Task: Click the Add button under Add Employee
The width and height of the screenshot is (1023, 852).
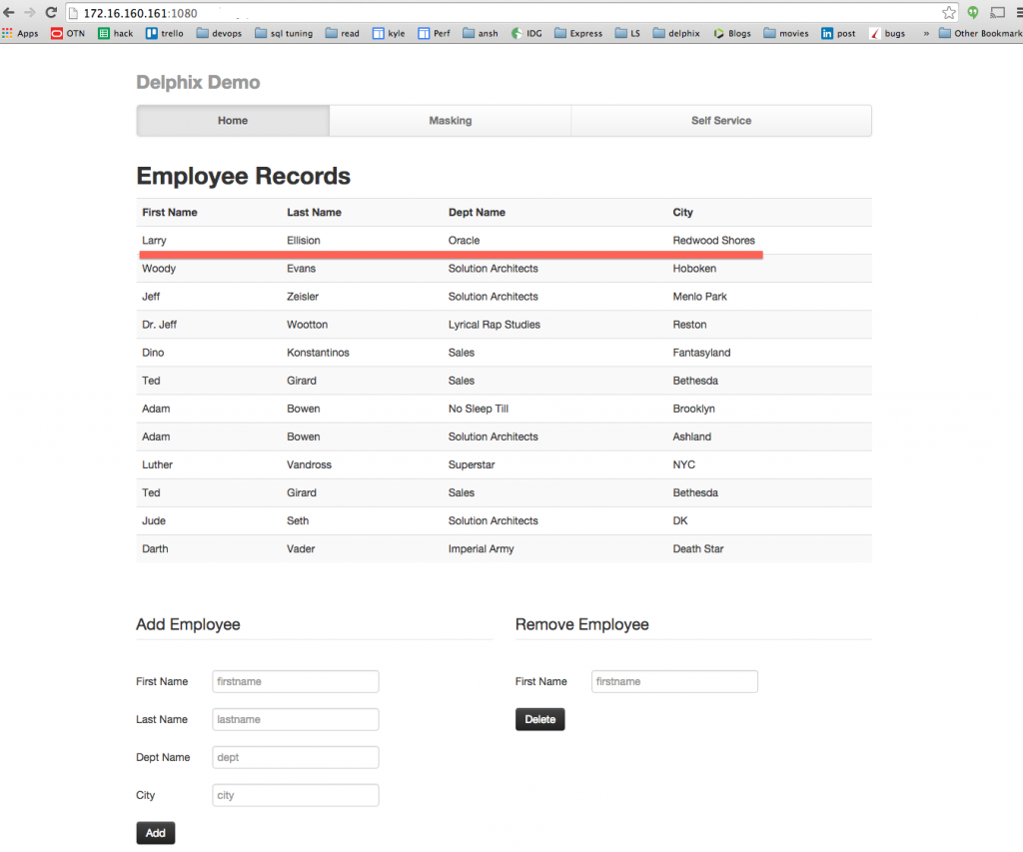Action: (155, 832)
